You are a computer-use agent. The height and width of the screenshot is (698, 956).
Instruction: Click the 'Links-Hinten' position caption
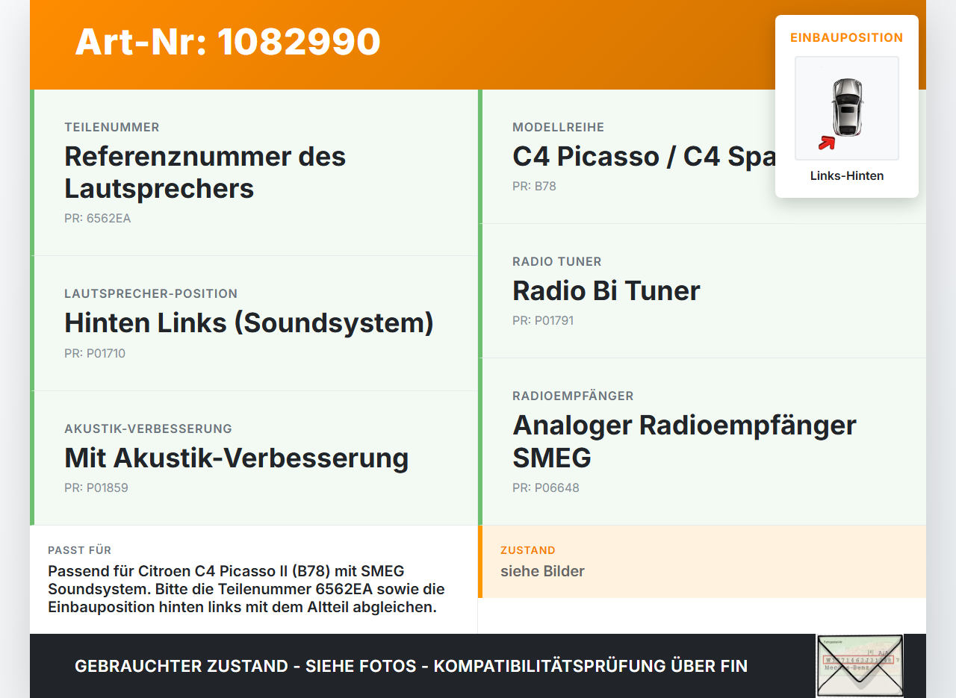(847, 176)
